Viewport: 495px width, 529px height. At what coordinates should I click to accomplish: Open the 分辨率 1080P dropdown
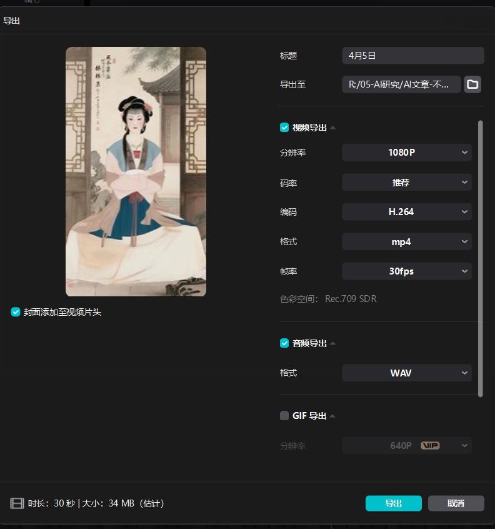(x=407, y=153)
